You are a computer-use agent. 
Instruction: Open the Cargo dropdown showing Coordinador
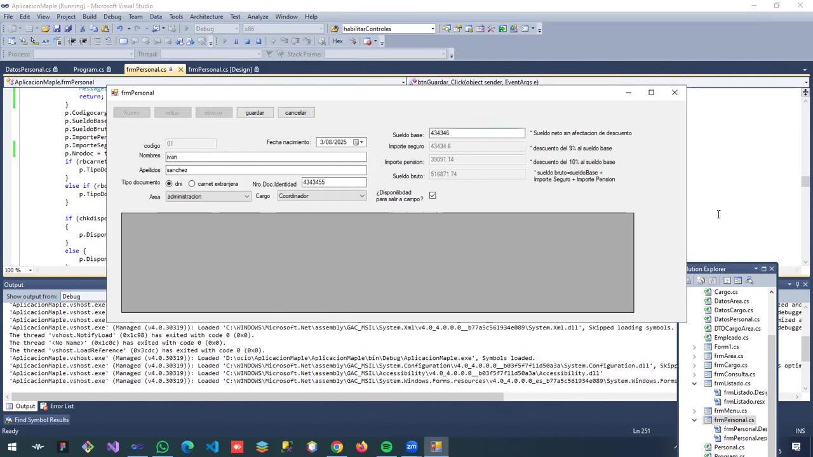click(322, 196)
